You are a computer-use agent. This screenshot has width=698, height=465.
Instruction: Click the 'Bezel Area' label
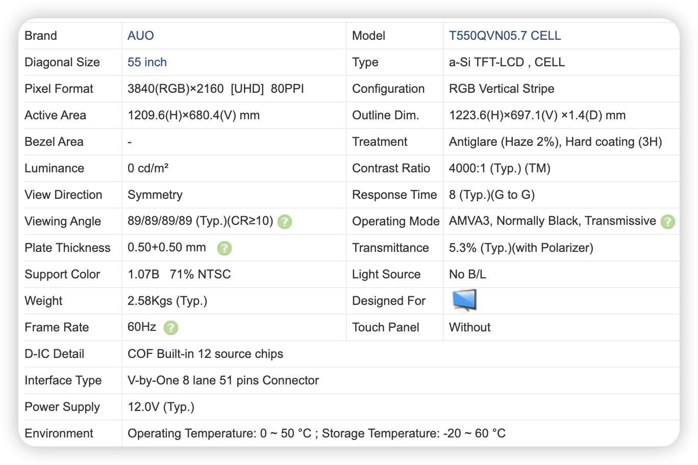coord(54,142)
